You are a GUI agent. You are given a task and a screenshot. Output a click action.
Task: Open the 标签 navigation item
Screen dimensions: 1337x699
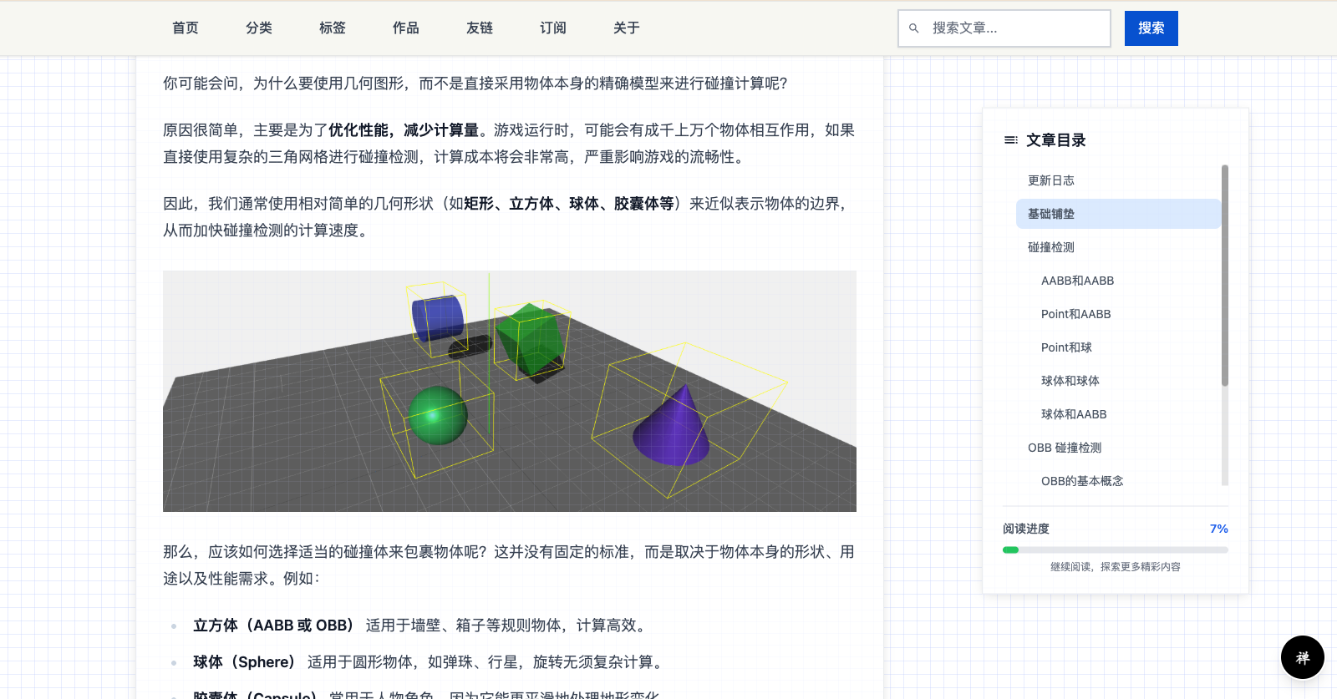(333, 28)
